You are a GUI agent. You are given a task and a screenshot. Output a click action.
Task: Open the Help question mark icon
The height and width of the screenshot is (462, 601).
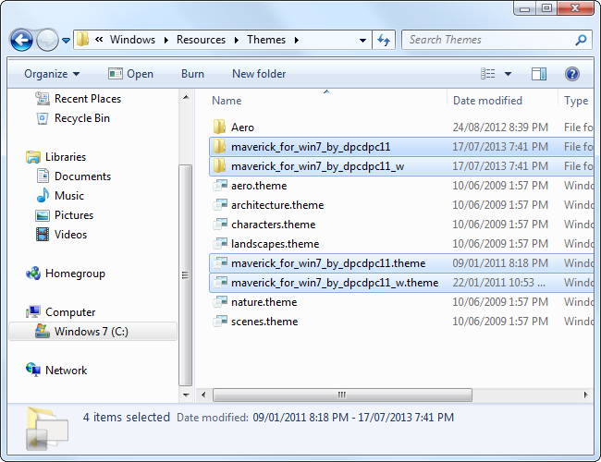click(571, 74)
